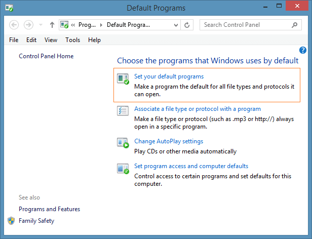This screenshot has height=239, width=312.
Task: Click the AutoPlay settings icon
Action: (123, 143)
